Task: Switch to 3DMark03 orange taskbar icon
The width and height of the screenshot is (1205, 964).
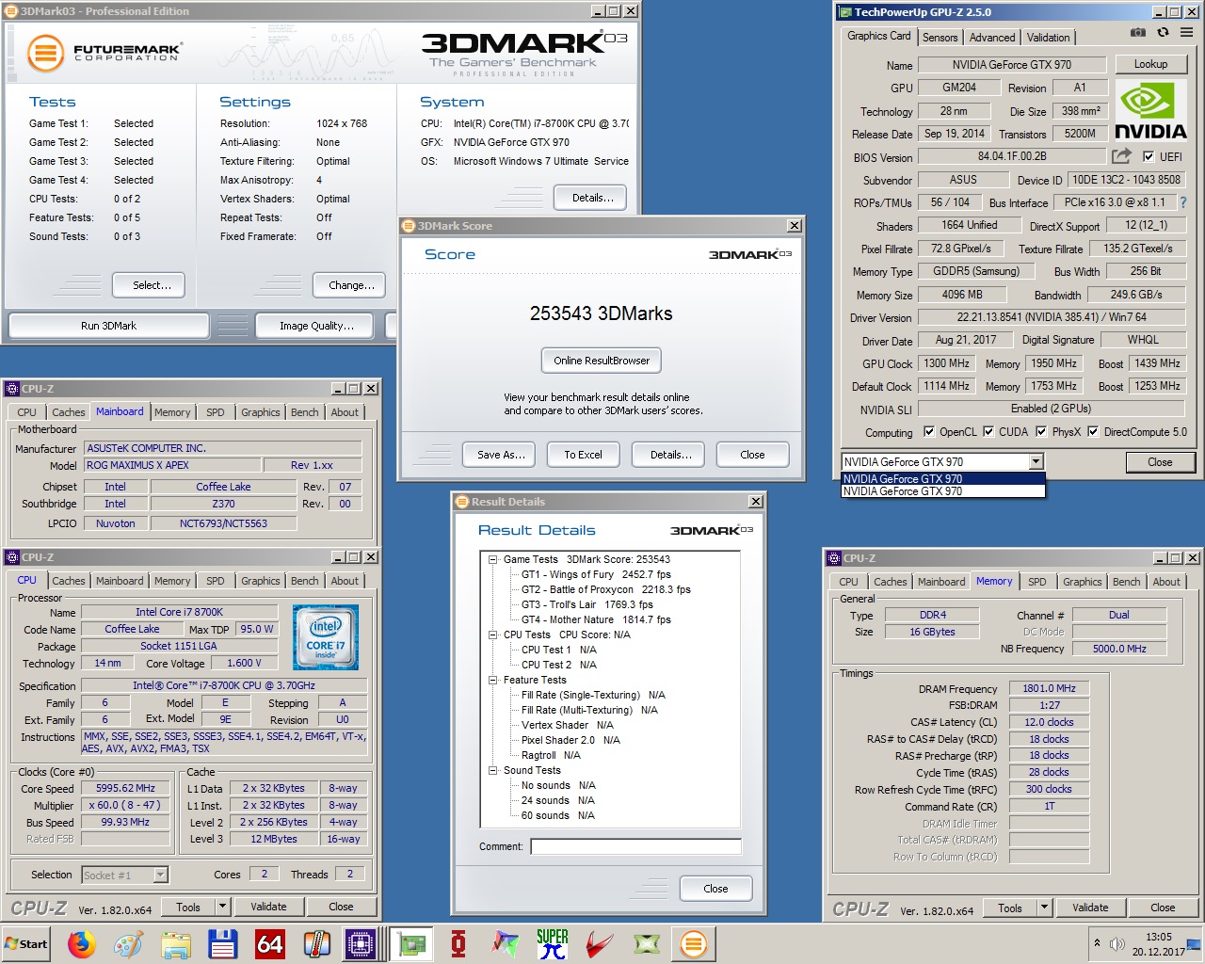Action: [x=694, y=943]
